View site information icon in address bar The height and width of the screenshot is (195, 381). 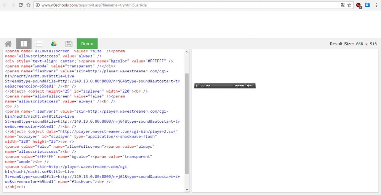[37, 5]
